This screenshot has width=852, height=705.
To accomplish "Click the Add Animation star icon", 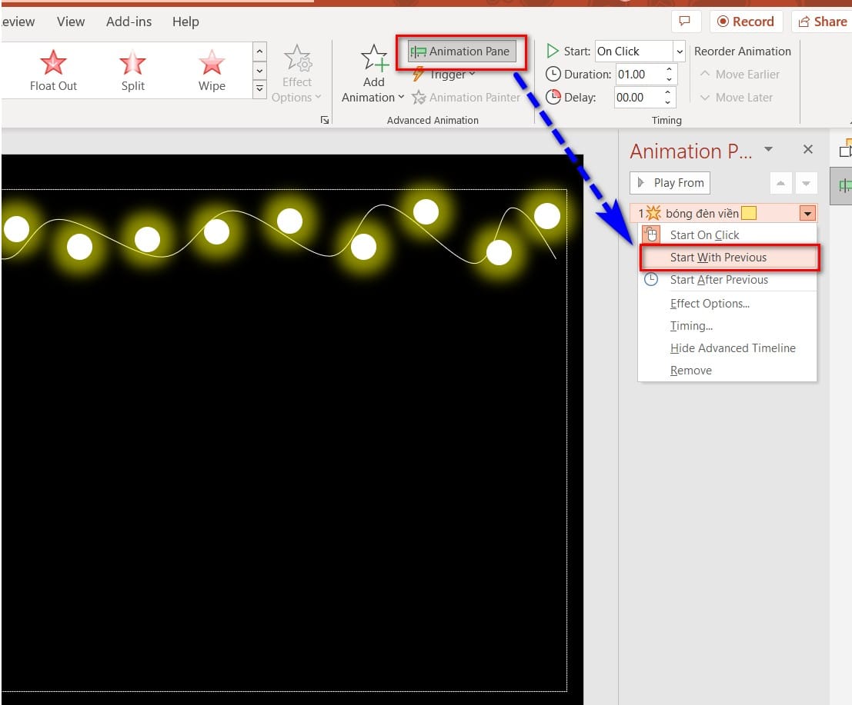I will [x=374, y=58].
